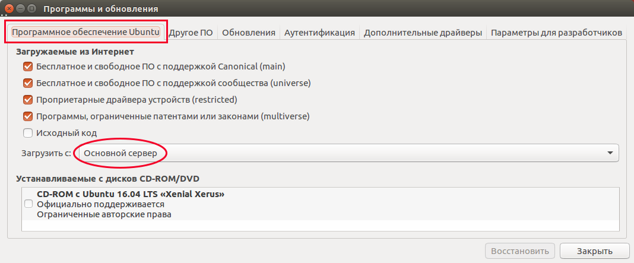Viewport: 634px width, 263px height.
Task: Disable restricted proprietary drivers checkbox
Action: tap(28, 100)
